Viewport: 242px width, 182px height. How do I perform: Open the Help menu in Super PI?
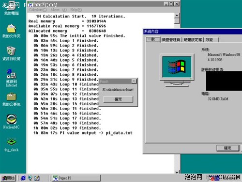pos(76,10)
